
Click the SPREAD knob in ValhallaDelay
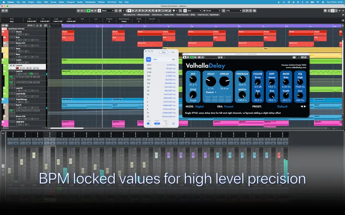[224, 81]
